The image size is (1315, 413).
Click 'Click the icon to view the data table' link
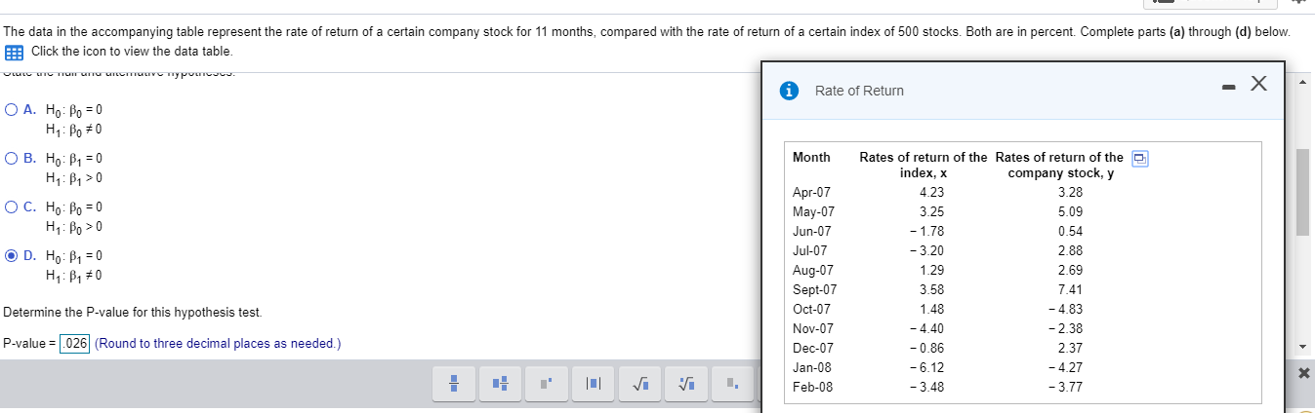(132, 51)
